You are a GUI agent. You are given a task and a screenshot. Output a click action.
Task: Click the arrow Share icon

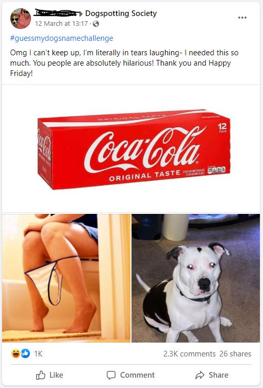200,375
